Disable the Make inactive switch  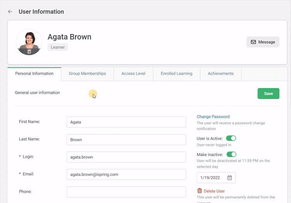(x=231, y=154)
